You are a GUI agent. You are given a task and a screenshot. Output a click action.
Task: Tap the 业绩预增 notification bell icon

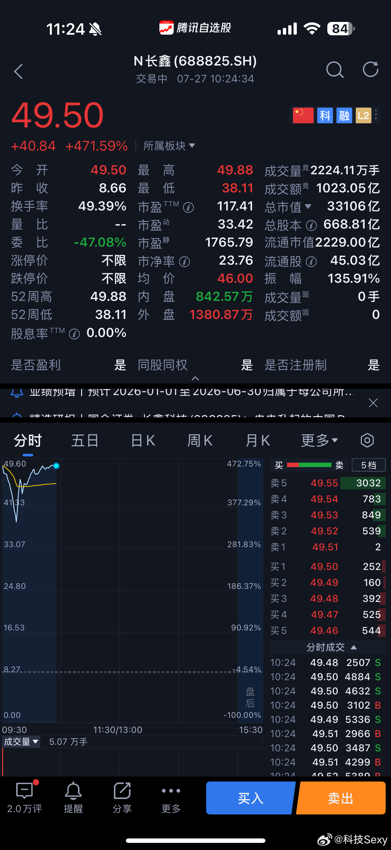coord(17,392)
